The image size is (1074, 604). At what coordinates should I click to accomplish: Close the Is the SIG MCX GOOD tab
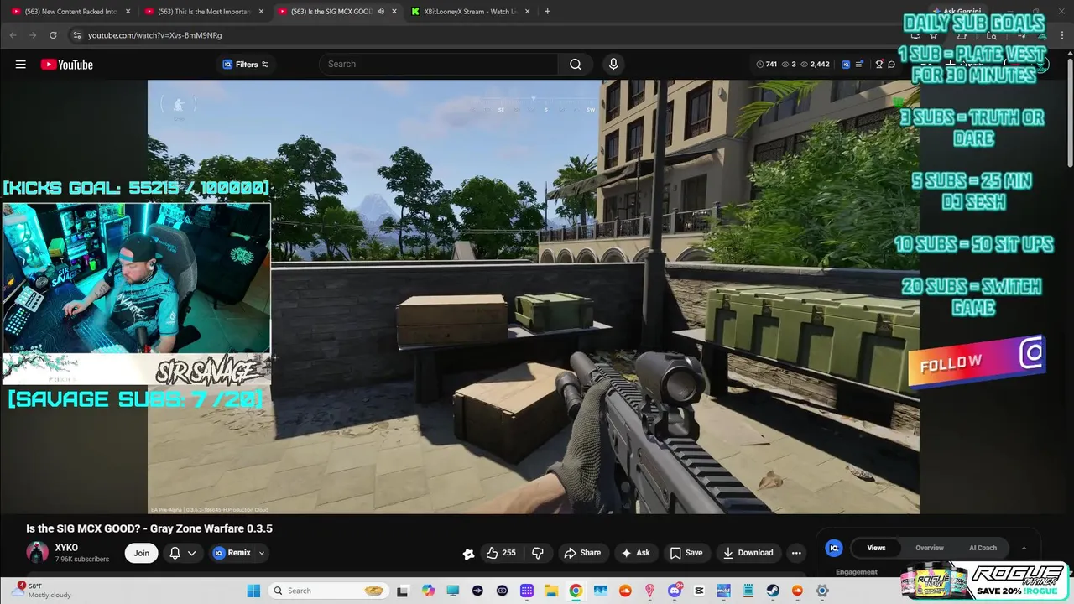[x=394, y=12]
